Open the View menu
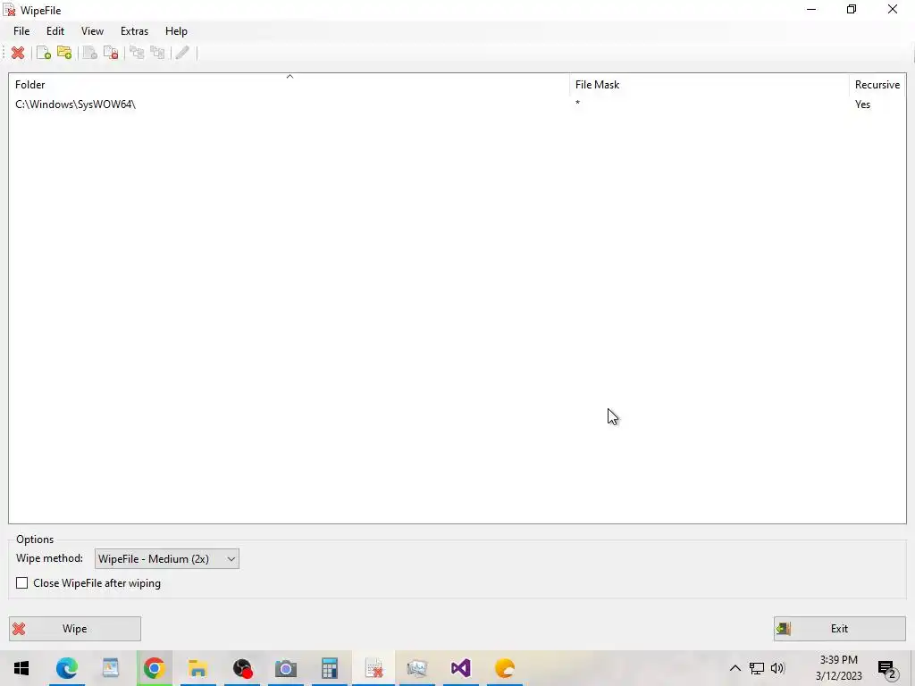Viewport: 915px width, 686px height. pos(92,31)
